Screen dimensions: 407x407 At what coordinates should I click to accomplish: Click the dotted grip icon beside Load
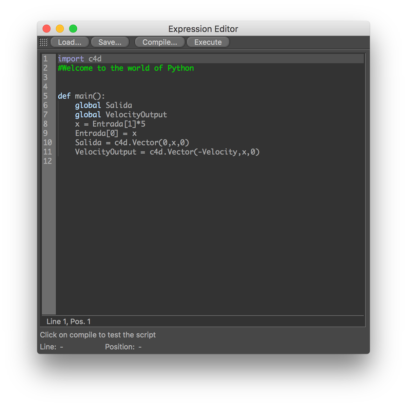43,42
